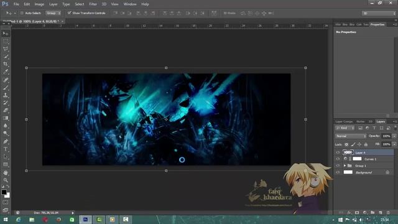Select the Lasso tool
This screenshot has height=224, width=398.
[x=6, y=49]
